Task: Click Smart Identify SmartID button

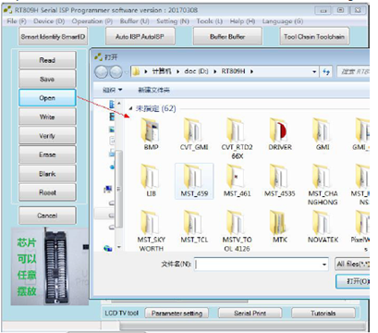Action: [x=53, y=36]
